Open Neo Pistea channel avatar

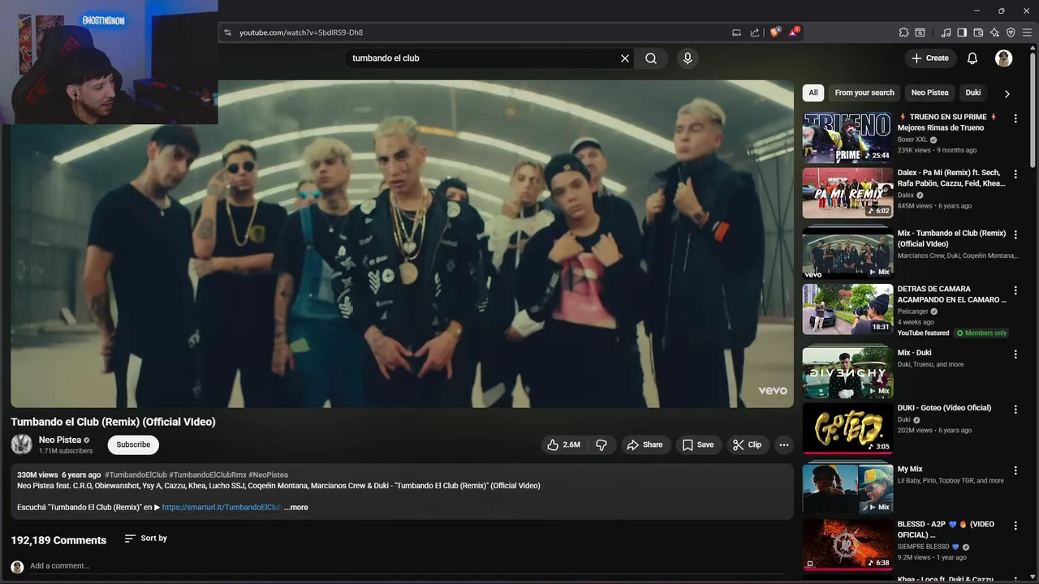21,444
